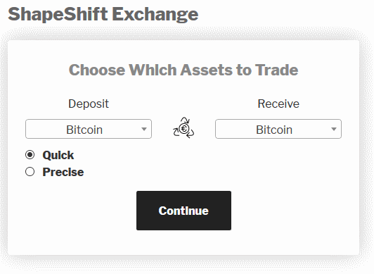Click Bitcoin text in Receive box
374x274 pixels.
pyautogui.click(x=274, y=130)
